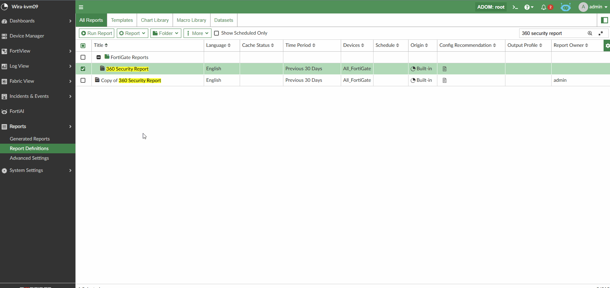Click the Built-in origin icon in the 360 Security Report row
The image size is (610, 288).
(x=413, y=69)
